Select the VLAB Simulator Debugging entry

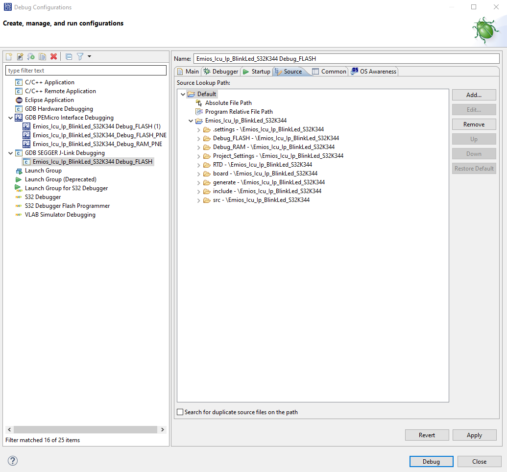(60, 215)
